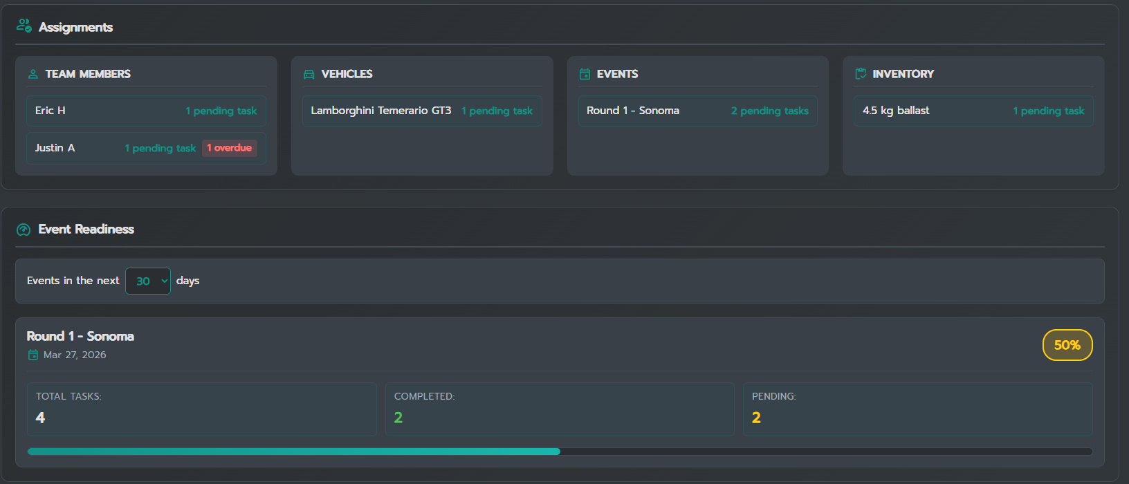Click the 50% readiness badge
The height and width of the screenshot is (484, 1129).
[x=1067, y=345]
